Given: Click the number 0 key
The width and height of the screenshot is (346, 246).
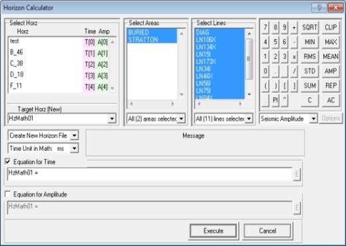Looking at the screenshot, I should pos(265,71).
